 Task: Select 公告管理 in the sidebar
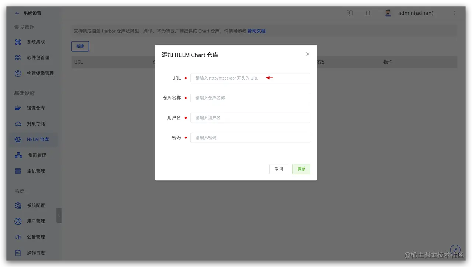tap(36, 237)
